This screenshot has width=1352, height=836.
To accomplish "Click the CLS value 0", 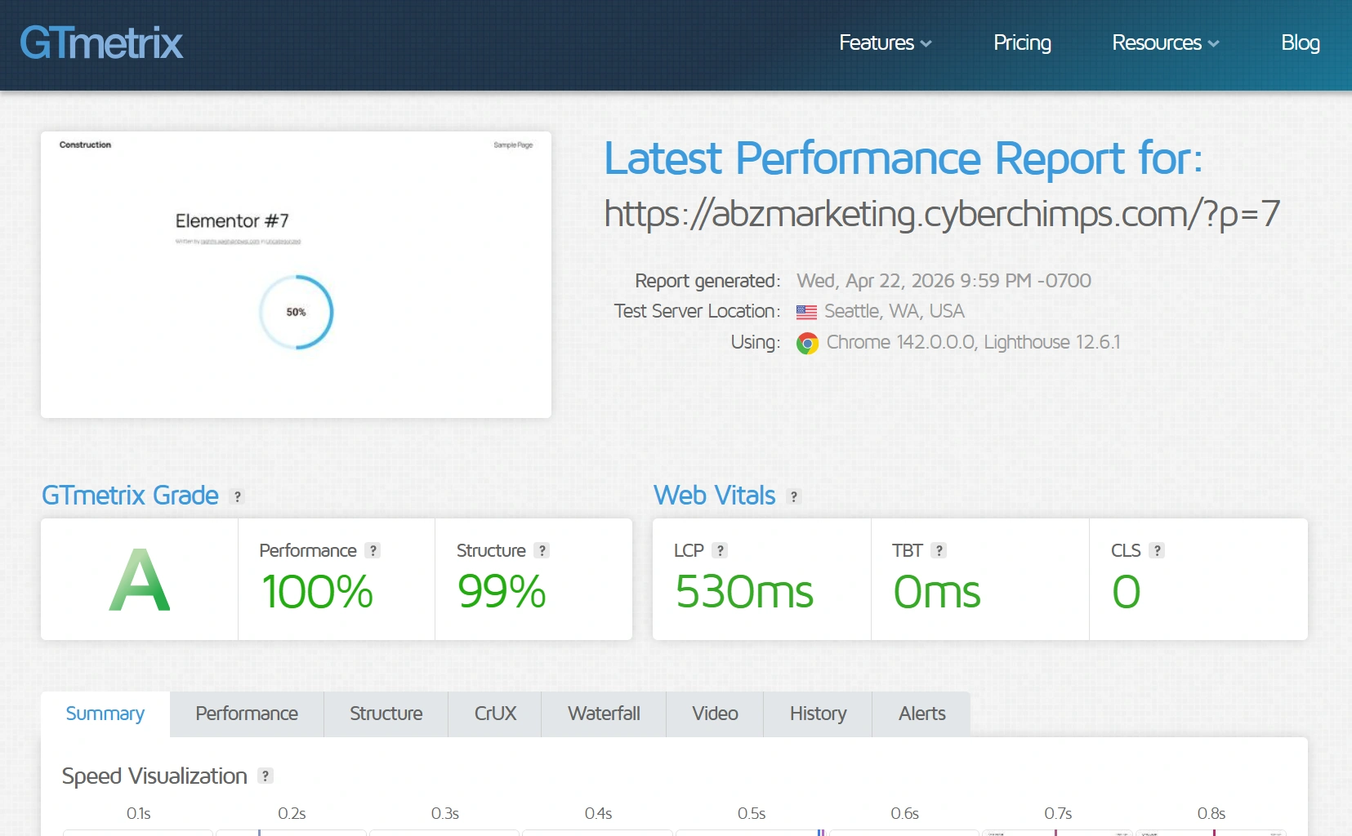I will [1127, 592].
